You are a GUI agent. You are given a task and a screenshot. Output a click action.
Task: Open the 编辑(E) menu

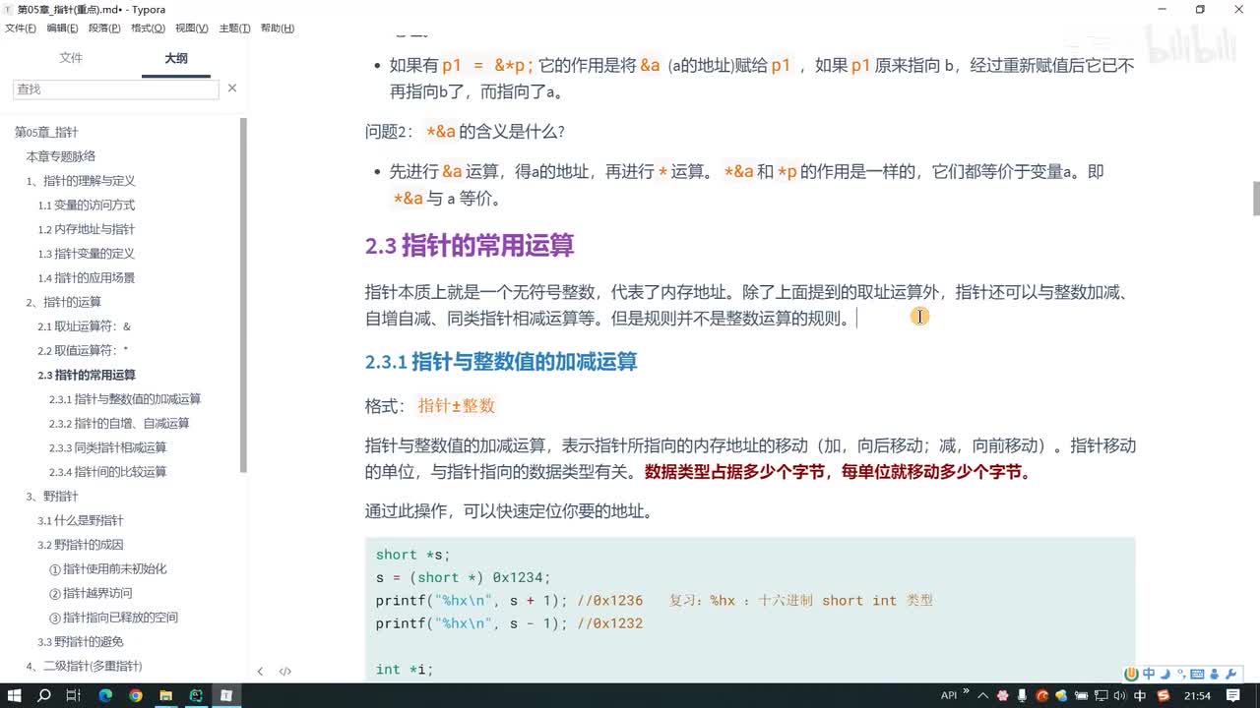[x=63, y=29]
